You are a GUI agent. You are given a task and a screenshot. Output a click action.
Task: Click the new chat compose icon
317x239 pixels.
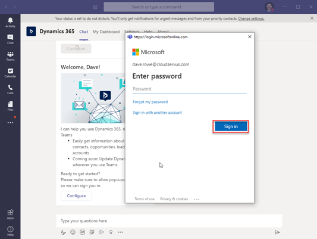pyautogui.click(x=95, y=7)
